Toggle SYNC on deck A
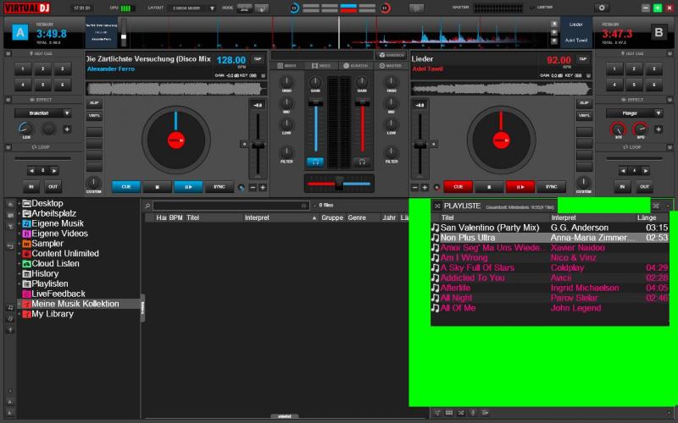 (220, 187)
